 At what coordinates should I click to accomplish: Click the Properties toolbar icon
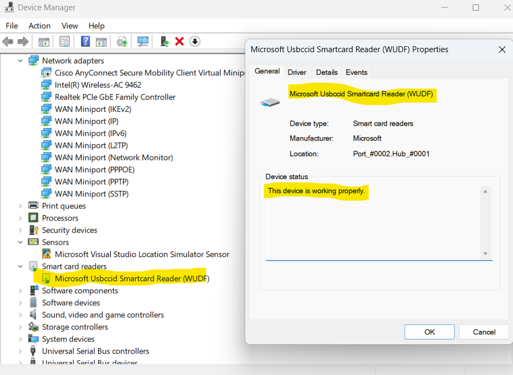[x=65, y=41]
